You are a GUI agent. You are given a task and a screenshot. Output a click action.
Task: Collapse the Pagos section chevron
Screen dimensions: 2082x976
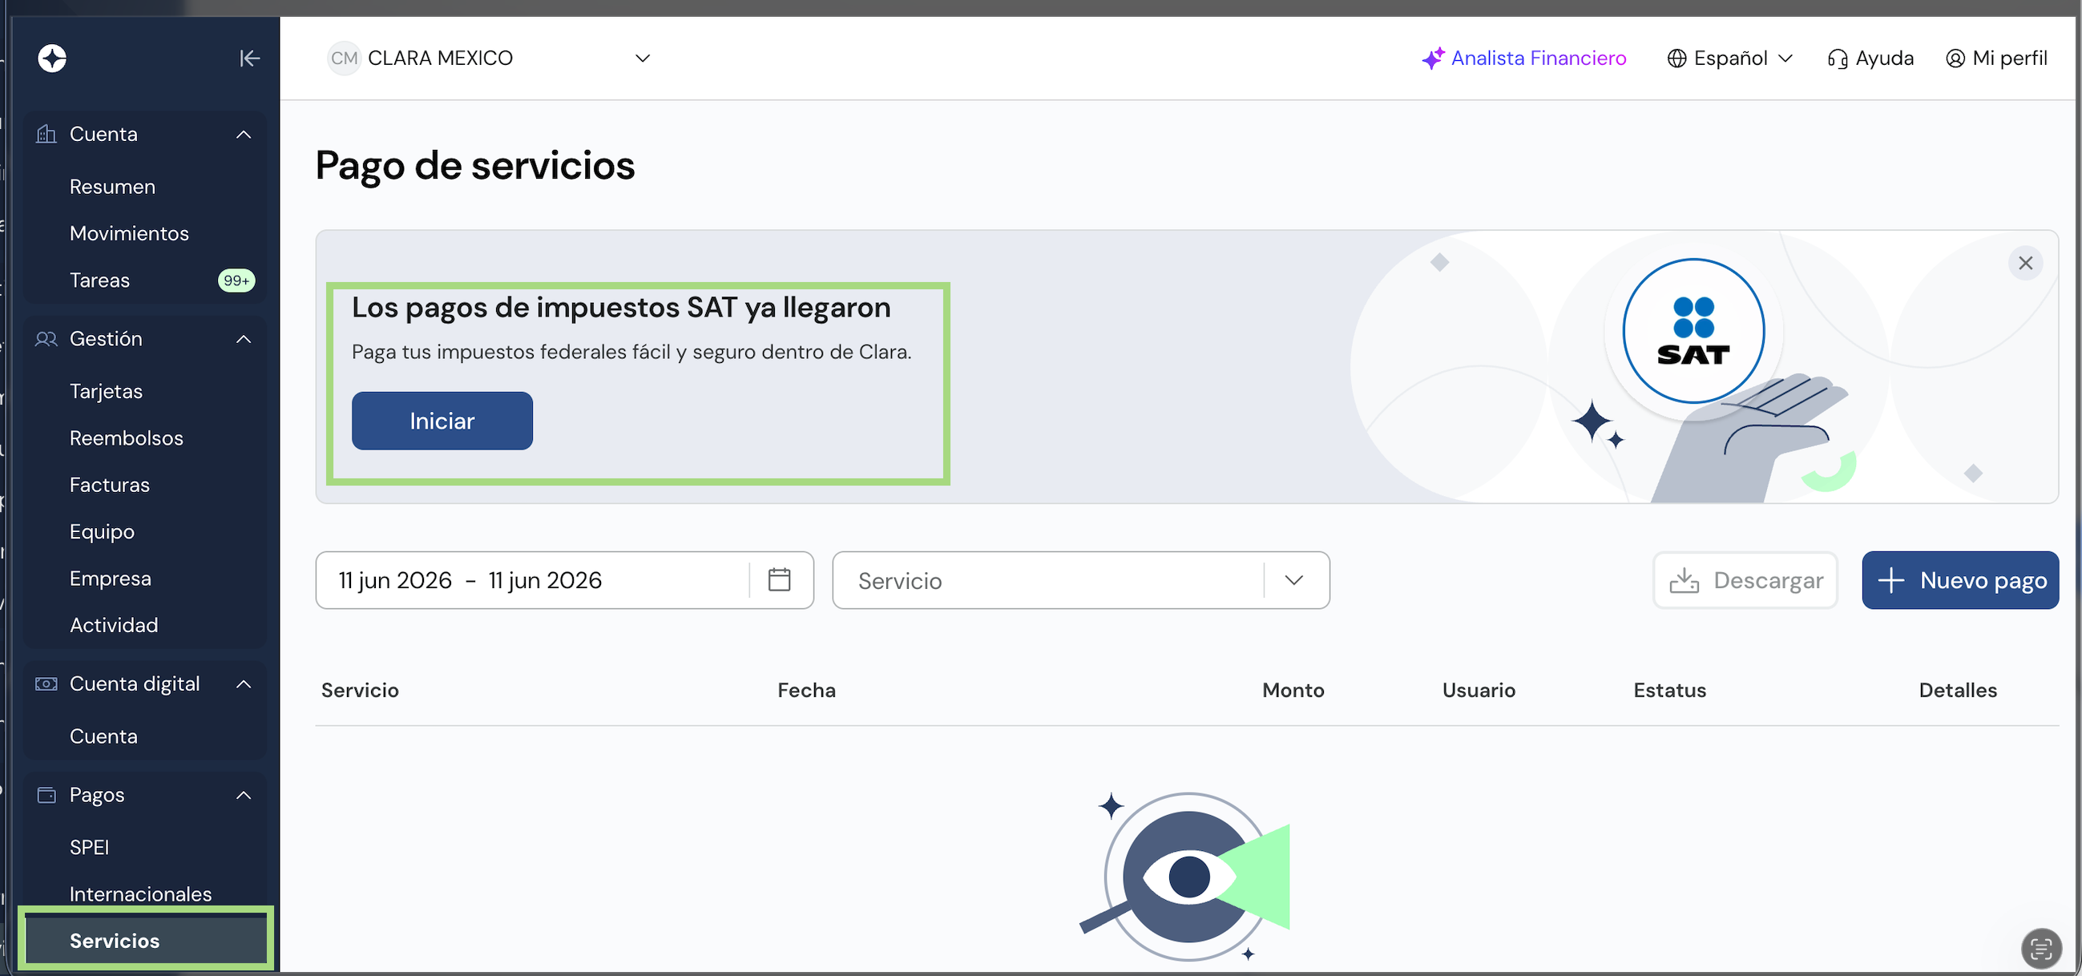(x=244, y=795)
